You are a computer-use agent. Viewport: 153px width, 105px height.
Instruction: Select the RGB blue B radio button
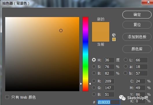tap(94, 94)
